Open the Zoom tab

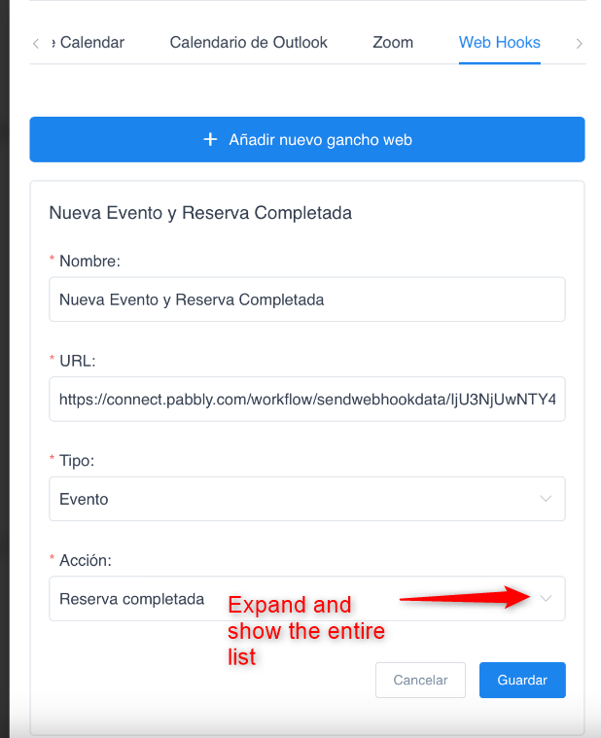[393, 43]
